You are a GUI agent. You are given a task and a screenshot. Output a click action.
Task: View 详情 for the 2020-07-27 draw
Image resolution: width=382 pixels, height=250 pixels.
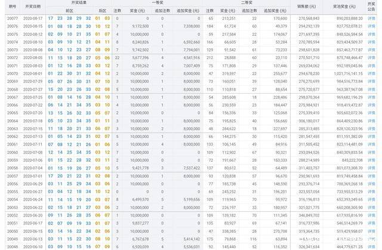(371, 89)
